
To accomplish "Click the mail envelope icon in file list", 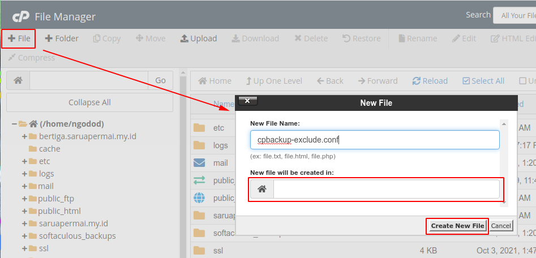I will point(199,163).
